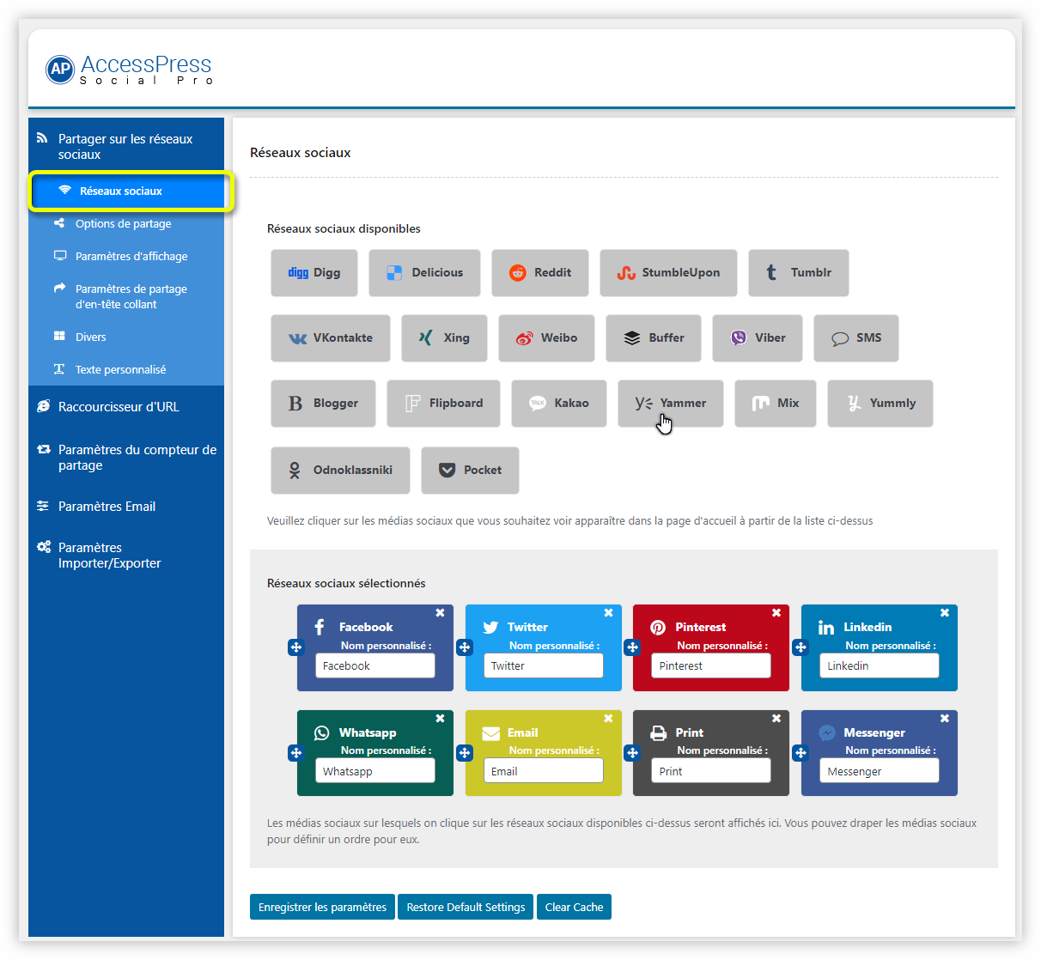
Task: Edit the Facebook custom name field
Action: [x=375, y=666]
